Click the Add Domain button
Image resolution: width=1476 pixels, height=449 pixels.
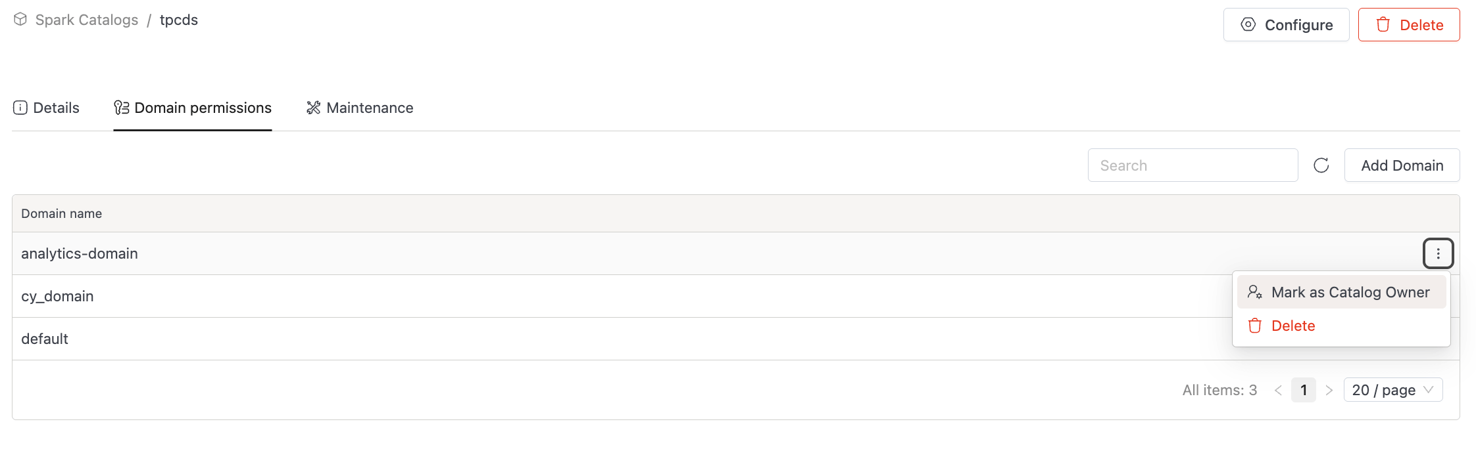click(x=1402, y=165)
